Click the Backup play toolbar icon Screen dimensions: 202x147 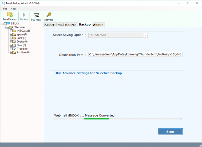point(24,15)
